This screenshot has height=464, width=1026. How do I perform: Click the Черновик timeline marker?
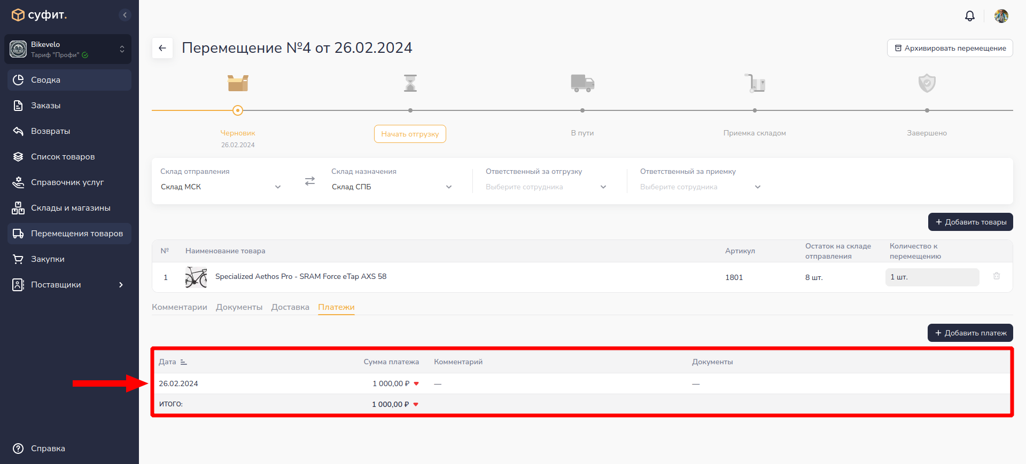pos(238,110)
